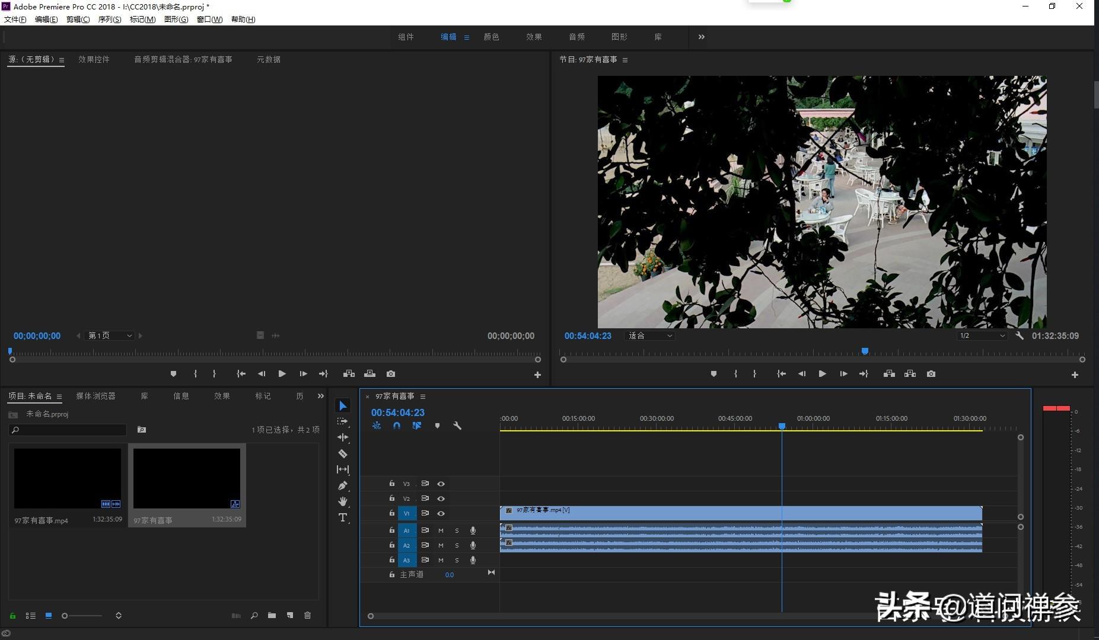This screenshot has height=640, width=1099.
Task: Toggle track lock on V1
Action: (x=391, y=513)
